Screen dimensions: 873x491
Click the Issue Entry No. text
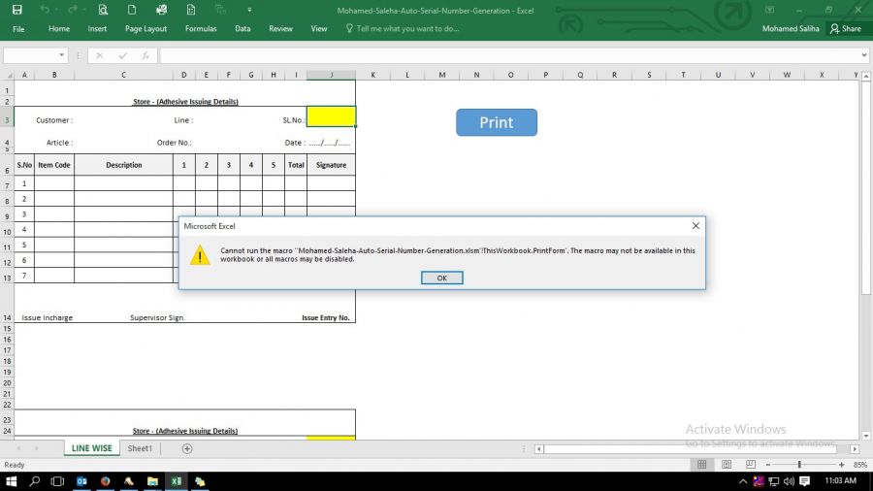[x=326, y=318]
